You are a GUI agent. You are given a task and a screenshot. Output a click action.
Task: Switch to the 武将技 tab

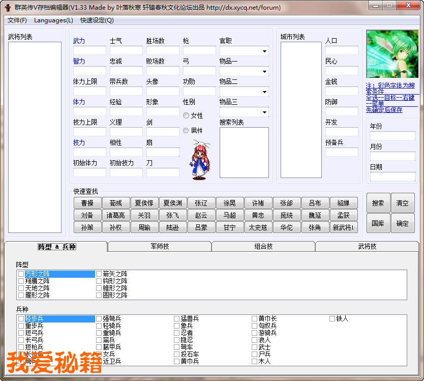tap(367, 246)
